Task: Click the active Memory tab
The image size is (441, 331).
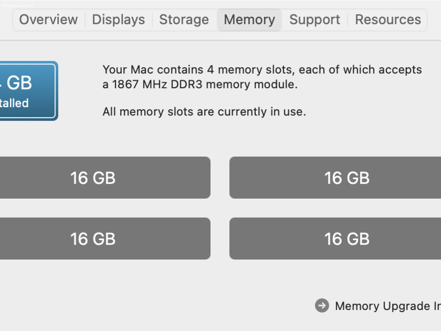Action: point(249,20)
